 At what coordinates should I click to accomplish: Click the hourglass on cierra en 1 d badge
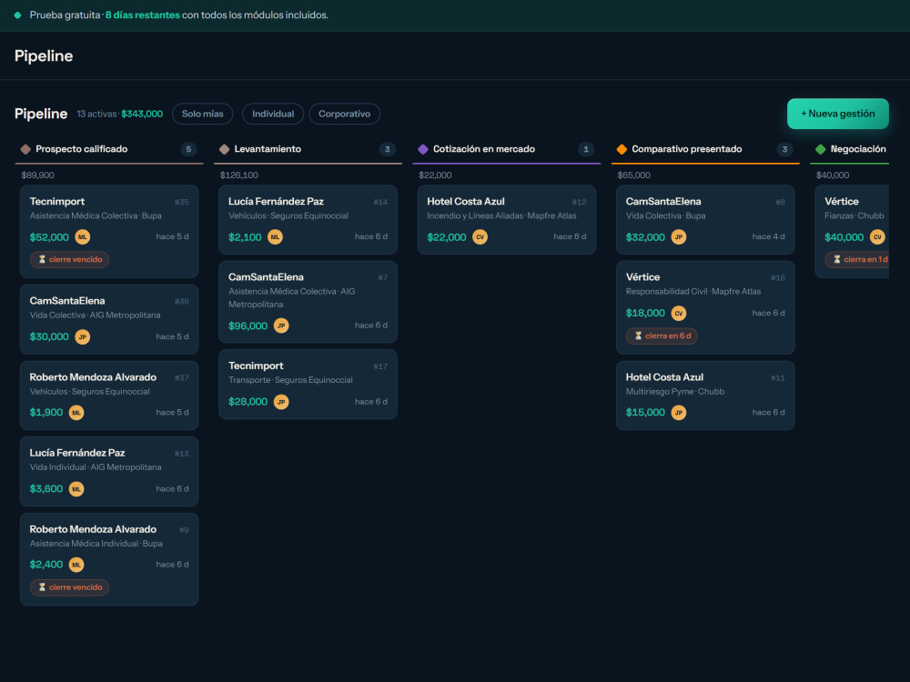[x=837, y=259]
